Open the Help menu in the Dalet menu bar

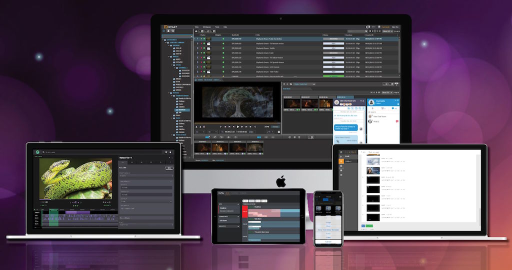pos(225,27)
